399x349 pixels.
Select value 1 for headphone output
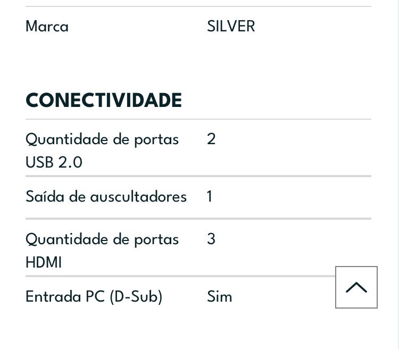point(210,196)
